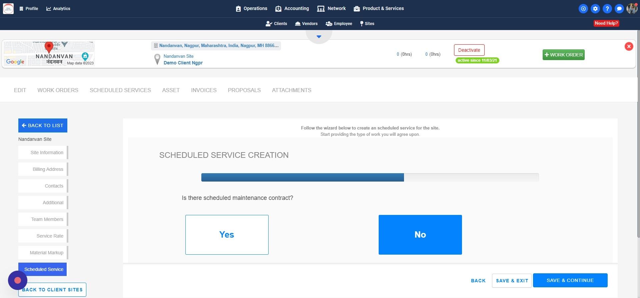Click the Need Help? button
The height and width of the screenshot is (298, 640).
[606, 23]
